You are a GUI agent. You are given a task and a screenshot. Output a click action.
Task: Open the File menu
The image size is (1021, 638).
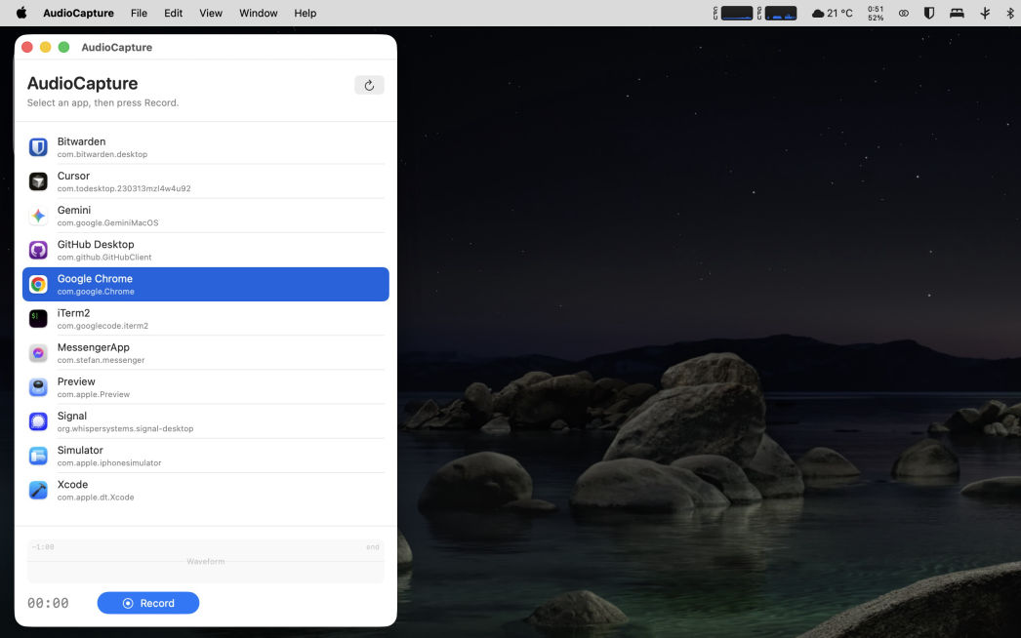(139, 13)
